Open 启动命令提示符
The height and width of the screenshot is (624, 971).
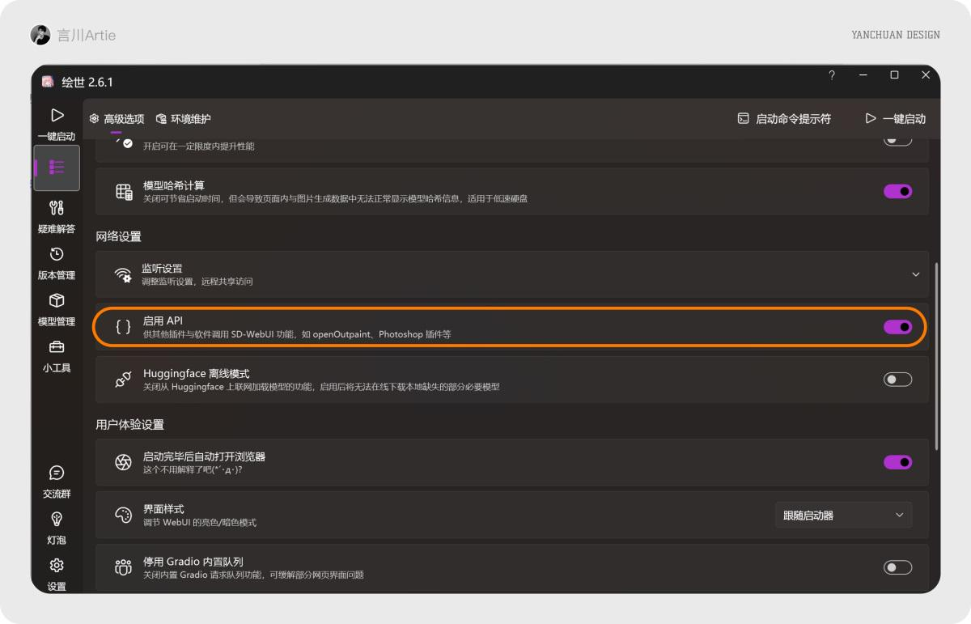[x=783, y=118]
